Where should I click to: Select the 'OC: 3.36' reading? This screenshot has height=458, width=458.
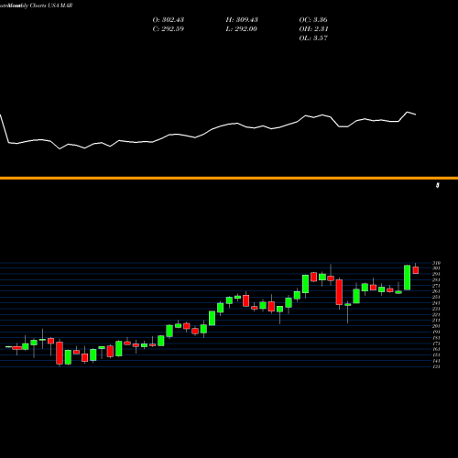(x=313, y=20)
